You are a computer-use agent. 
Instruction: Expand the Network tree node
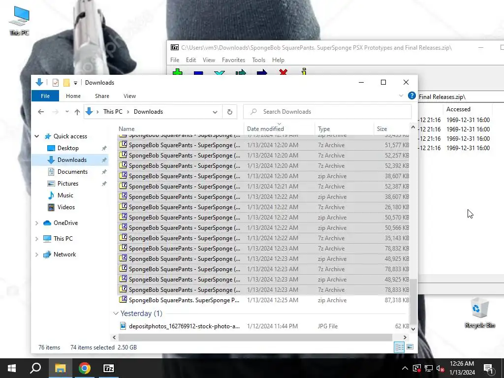coord(36,254)
